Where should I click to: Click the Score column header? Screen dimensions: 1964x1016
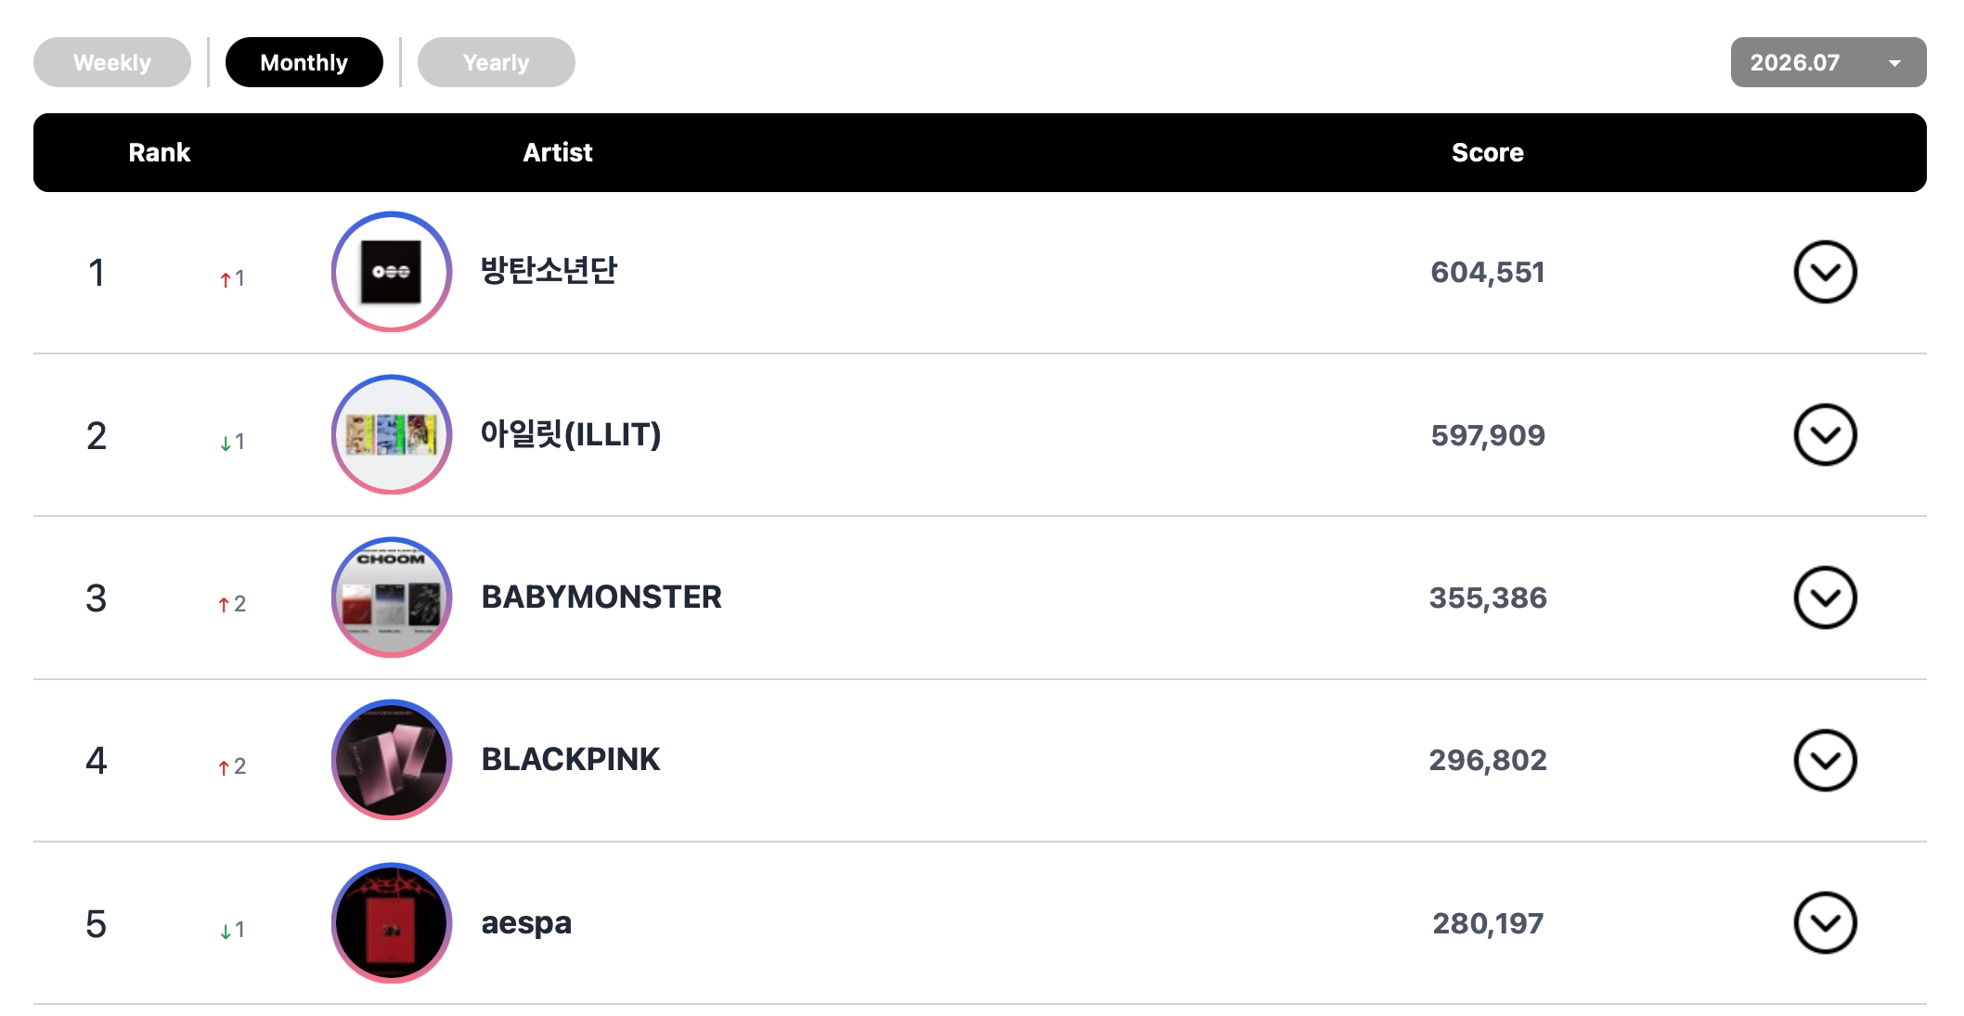tap(1487, 152)
